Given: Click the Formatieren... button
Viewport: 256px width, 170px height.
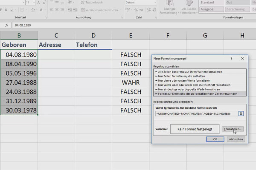Looking at the screenshot, I should click(233, 129).
